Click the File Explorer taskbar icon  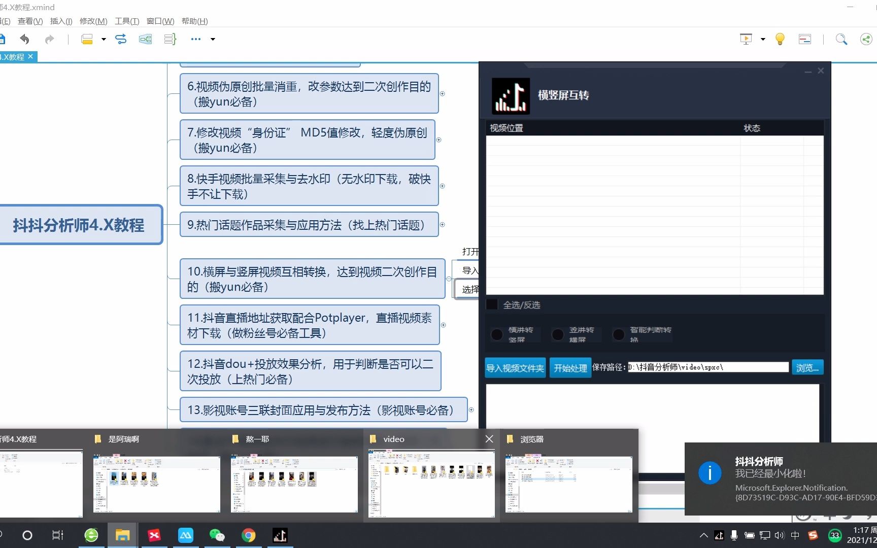122,535
